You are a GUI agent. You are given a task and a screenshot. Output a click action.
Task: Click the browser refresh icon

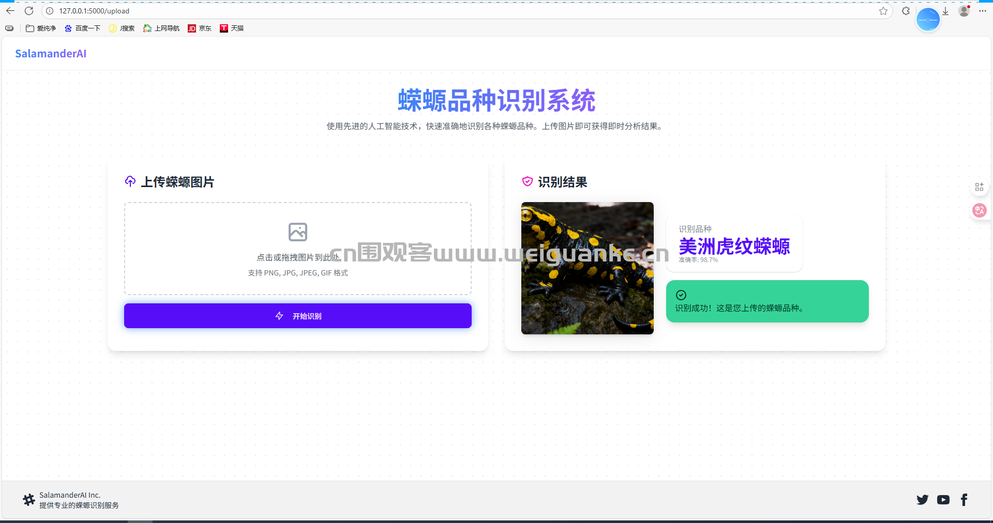[x=29, y=11]
